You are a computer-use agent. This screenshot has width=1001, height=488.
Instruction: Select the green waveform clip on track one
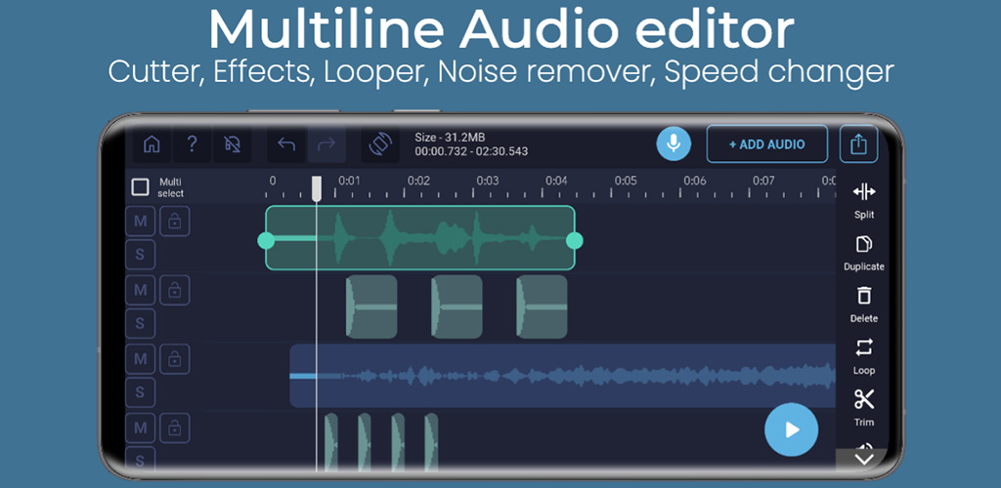(x=420, y=237)
